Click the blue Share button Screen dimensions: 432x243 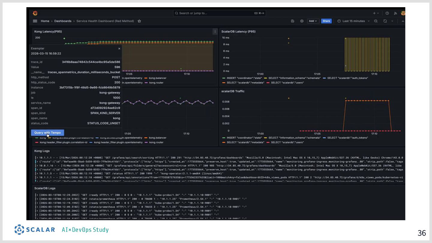click(326, 21)
